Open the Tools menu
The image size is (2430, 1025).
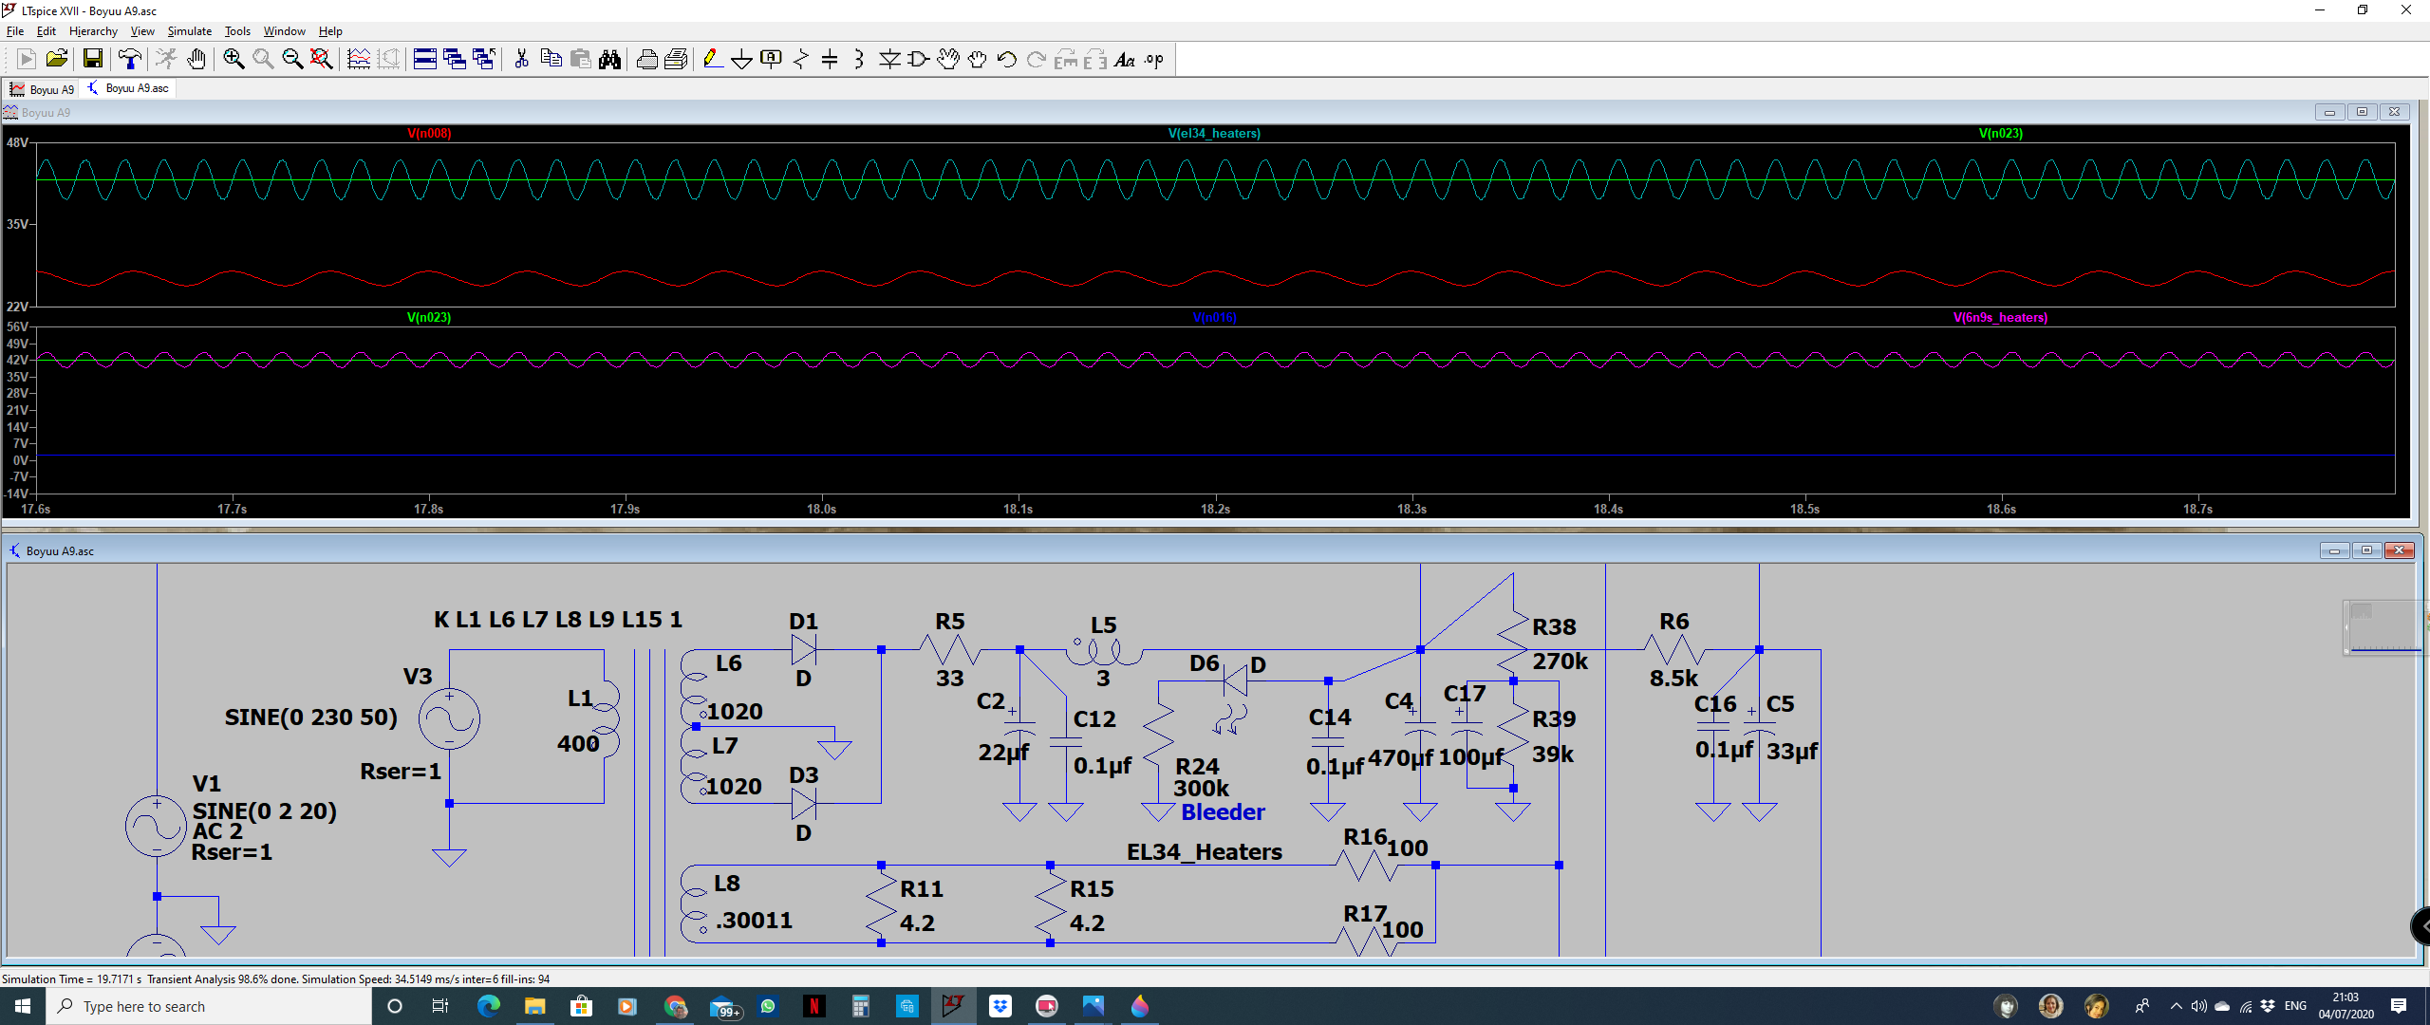point(237,31)
